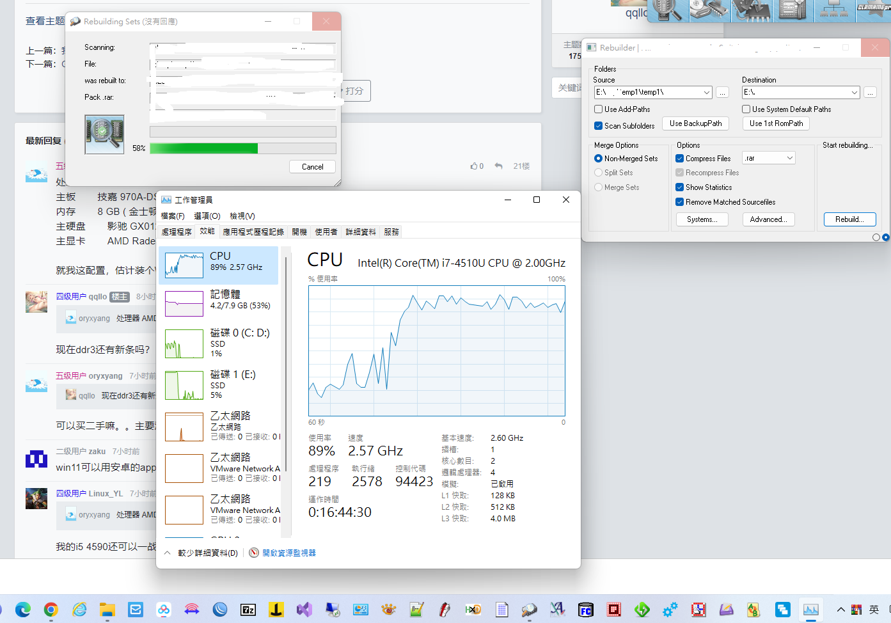891x623 pixels.
Task: Click the green rebuilding progress bar
Action: click(243, 148)
